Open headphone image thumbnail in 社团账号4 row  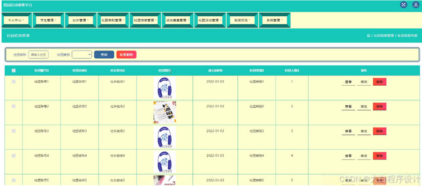(165, 162)
